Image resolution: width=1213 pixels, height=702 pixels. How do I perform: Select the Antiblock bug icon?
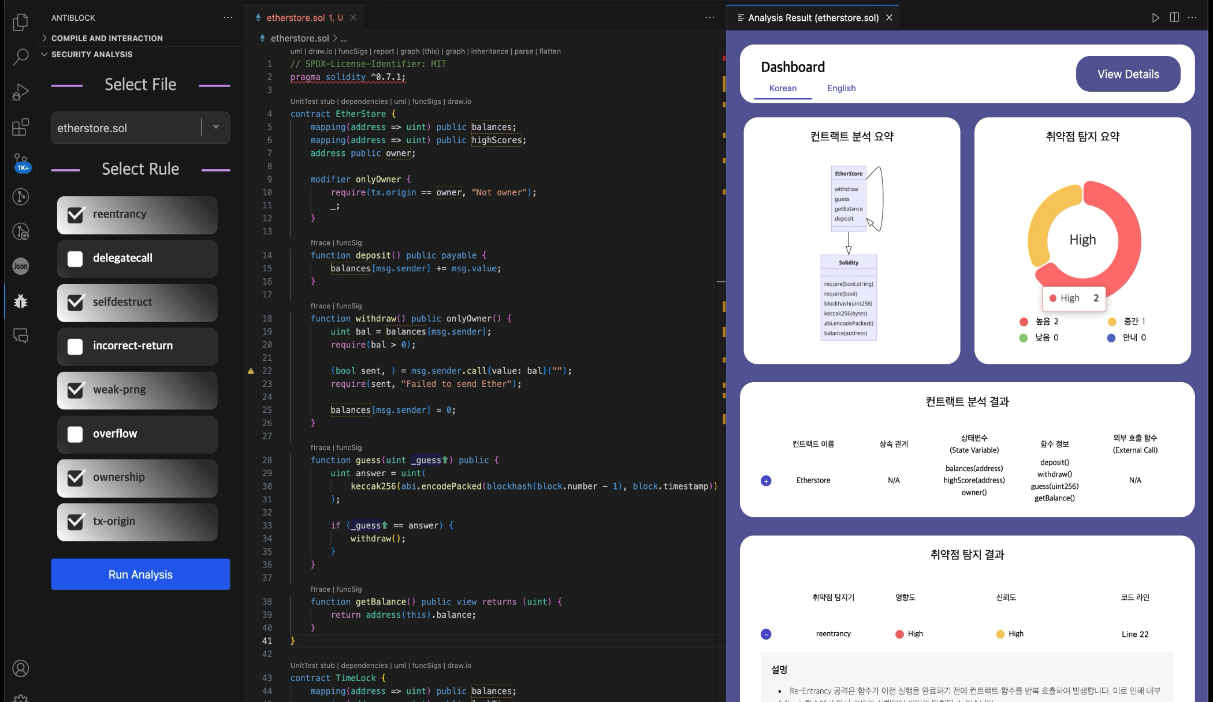click(20, 301)
